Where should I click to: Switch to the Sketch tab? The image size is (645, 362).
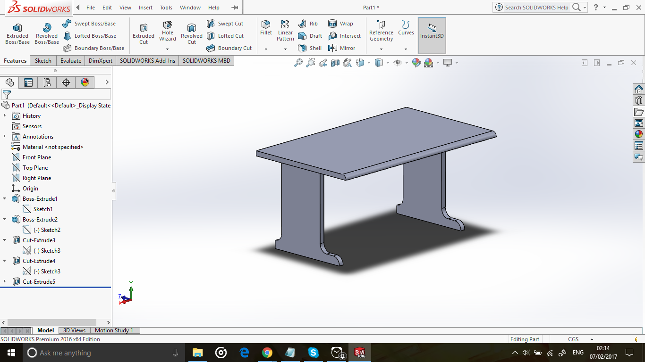click(x=43, y=60)
